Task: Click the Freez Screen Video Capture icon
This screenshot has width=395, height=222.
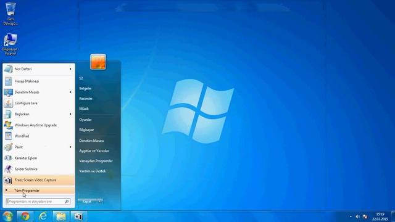Action: (x=8, y=180)
